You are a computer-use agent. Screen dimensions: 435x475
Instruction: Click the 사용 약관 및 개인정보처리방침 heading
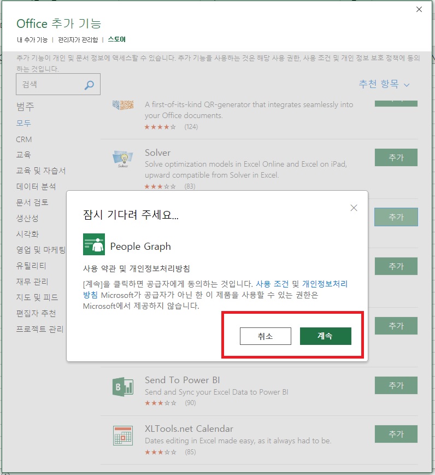point(136,268)
